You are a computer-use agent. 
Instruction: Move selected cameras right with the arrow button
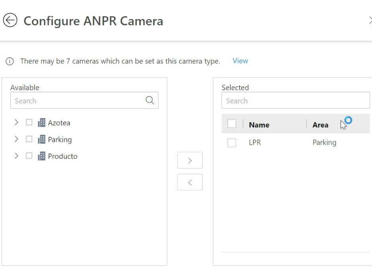tap(190, 160)
